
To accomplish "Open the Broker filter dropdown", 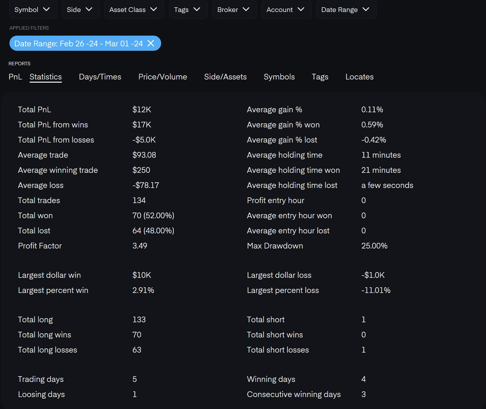I will point(233,9).
